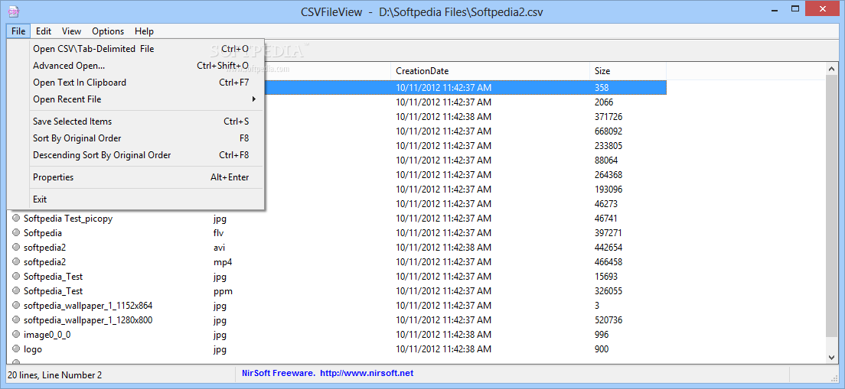Select the softpedia_wallpaper_1_1152x864 file name
Screen dimensions: 845x389
pos(88,306)
